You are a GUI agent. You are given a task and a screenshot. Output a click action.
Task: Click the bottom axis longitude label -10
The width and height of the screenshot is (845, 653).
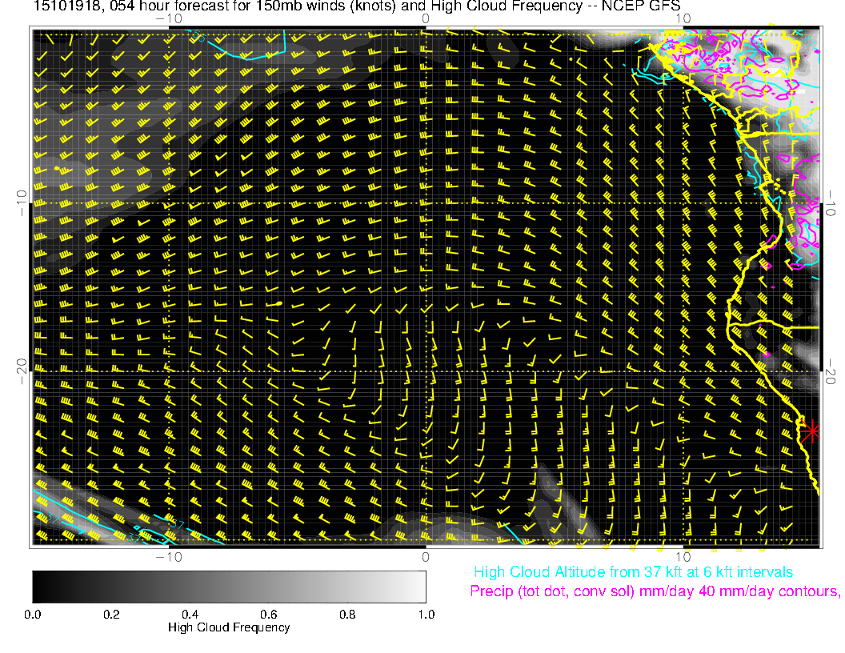[169, 556]
